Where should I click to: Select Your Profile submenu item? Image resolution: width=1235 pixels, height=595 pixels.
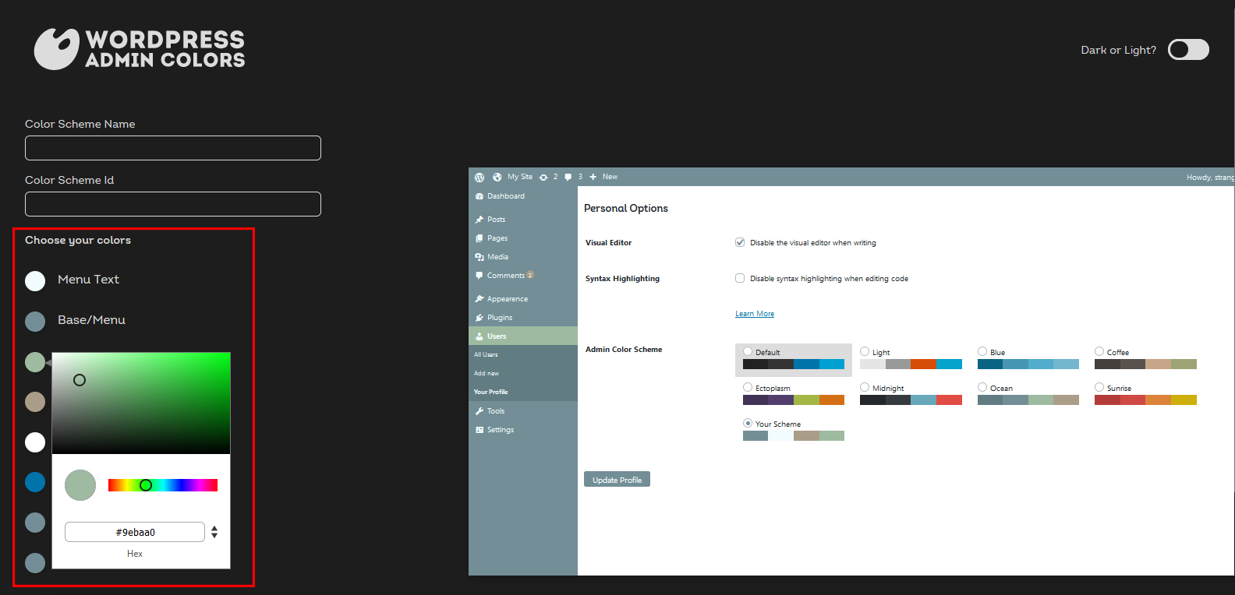click(x=491, y=392)
